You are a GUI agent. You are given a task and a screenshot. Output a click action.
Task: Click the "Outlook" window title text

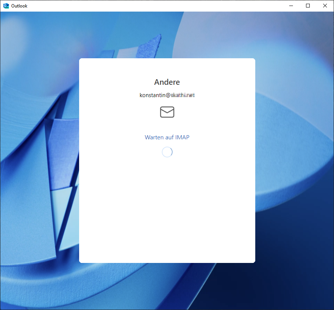[19, 6]
